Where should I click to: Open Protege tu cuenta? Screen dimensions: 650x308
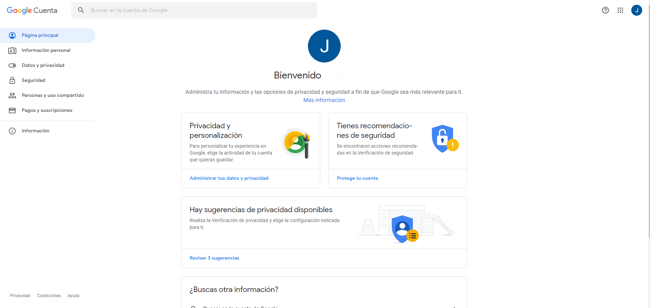tap(357, 178)
